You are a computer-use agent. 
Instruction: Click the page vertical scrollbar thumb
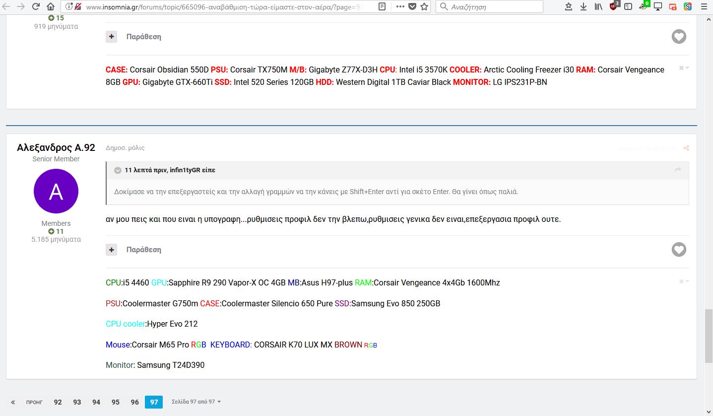coord(709,336)
